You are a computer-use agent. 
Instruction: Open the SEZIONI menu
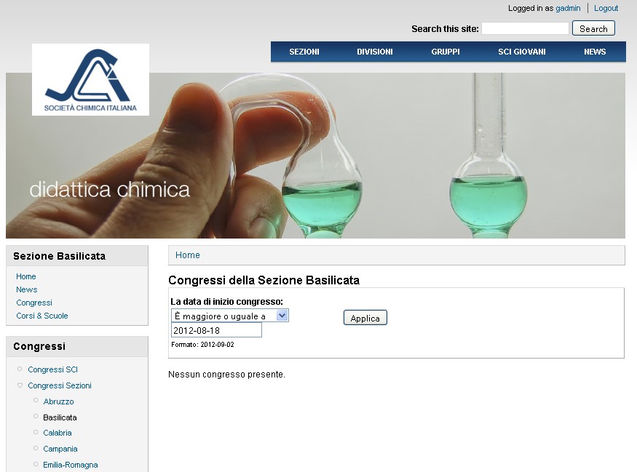click(x=304, y=52)
